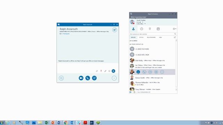
Task: Send the instant message
Action: point(113,71)
